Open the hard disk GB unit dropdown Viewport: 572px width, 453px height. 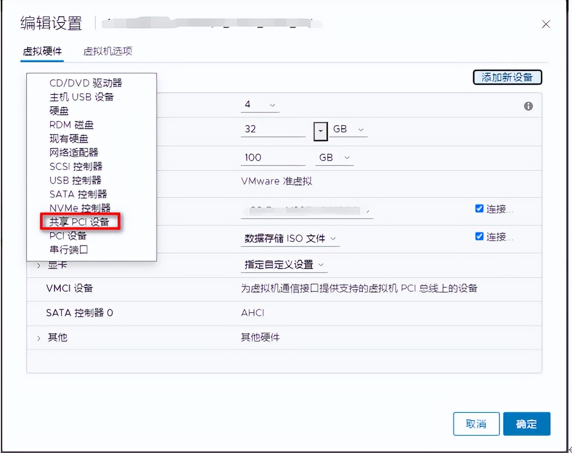point(334,158)
